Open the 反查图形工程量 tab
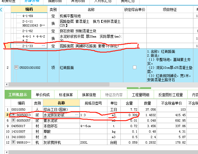 [x=170, y=95]
